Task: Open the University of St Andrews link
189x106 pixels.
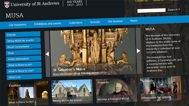Action: (35, 4)
